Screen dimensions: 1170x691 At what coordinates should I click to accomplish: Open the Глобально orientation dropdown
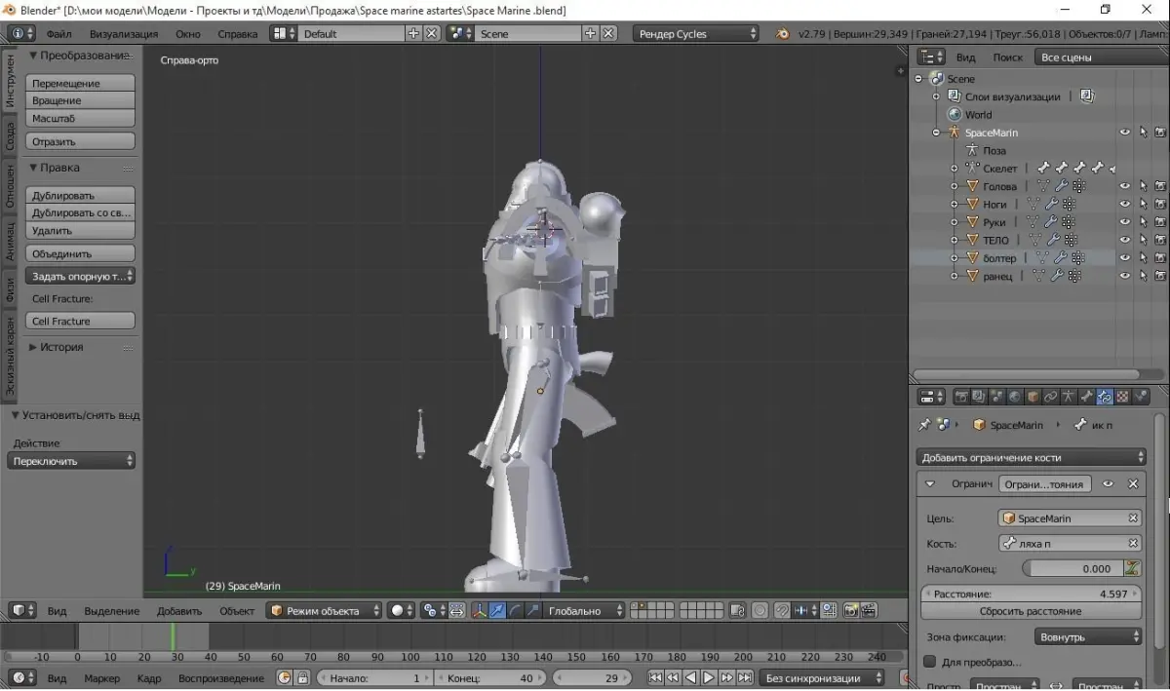(x=585, y=610)
